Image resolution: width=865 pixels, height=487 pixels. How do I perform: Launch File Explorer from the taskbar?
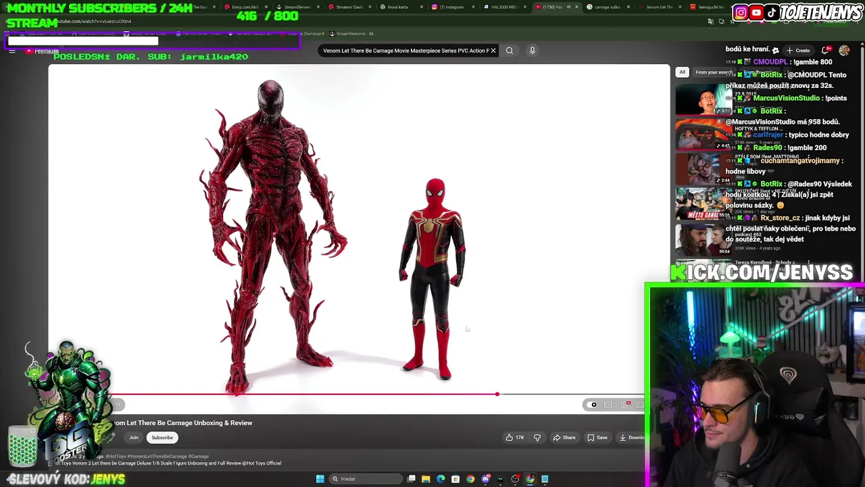pos(426,479)
